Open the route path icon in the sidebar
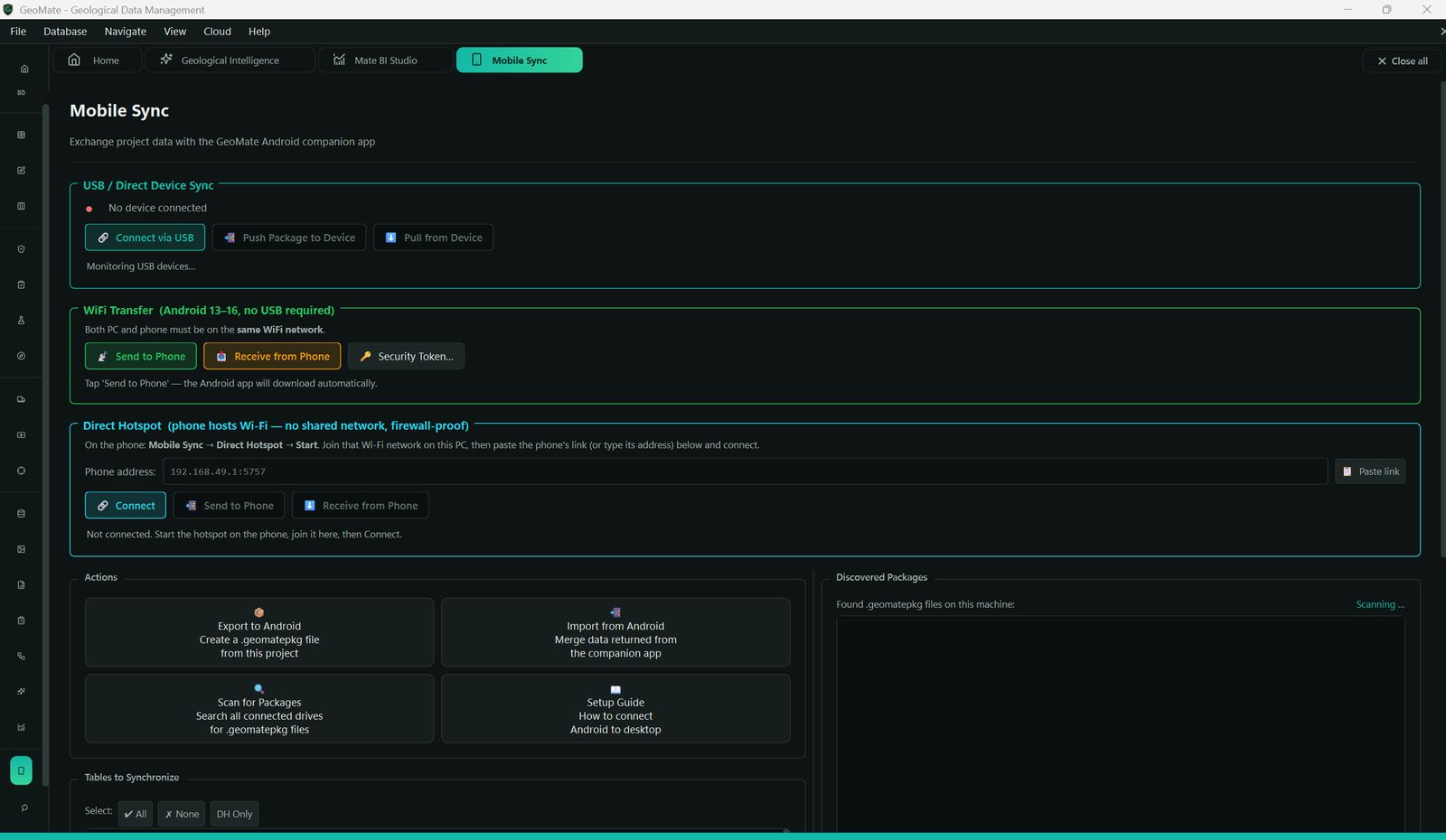The height and width of the screenshot is (840, 1446). [21, 657]
